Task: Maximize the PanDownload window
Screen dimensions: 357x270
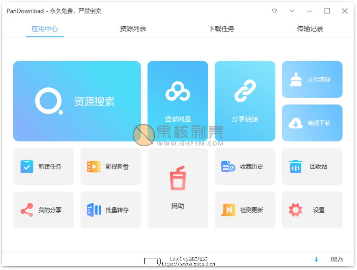Action: pyautogui.click(x=327, y=11)
